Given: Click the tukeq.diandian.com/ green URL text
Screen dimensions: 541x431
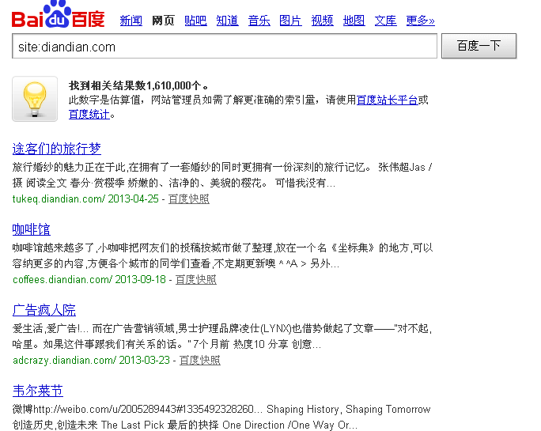Looking at the screenshot, I should coord(59,199).
